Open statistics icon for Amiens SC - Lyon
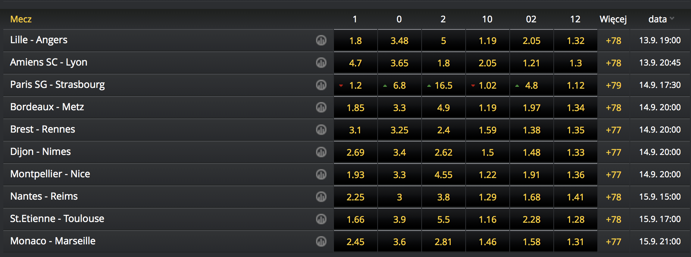This screenshot has width=691, height=257. [x=321, y=63]
